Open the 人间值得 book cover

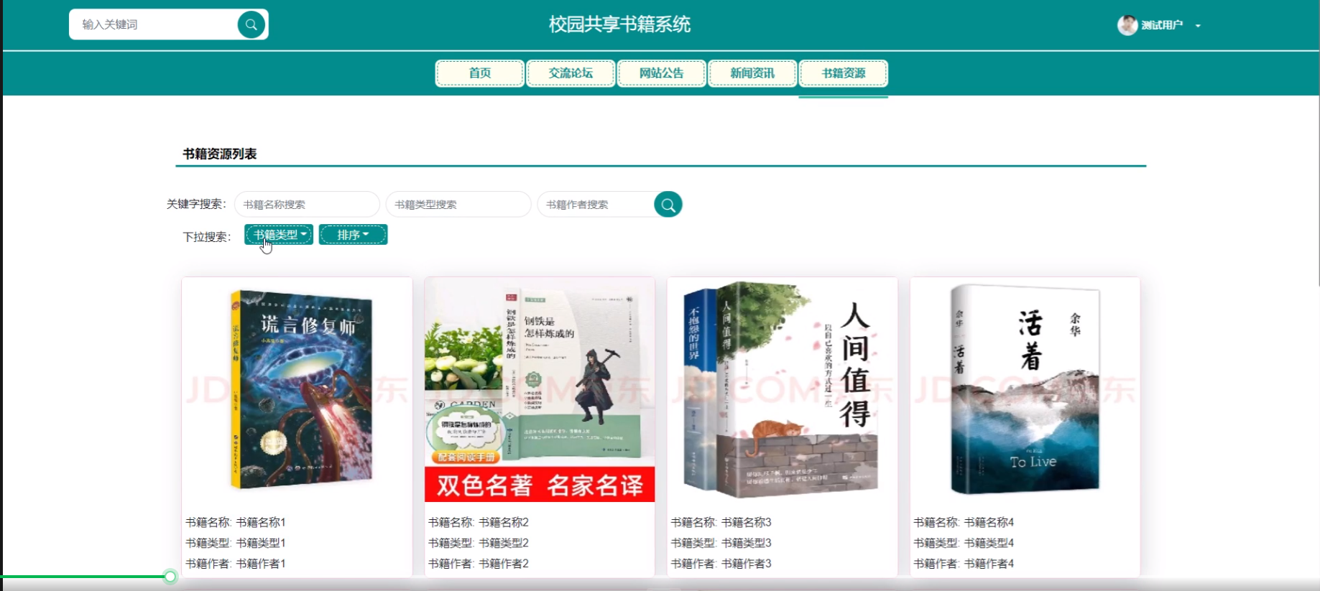coord(783,389)
